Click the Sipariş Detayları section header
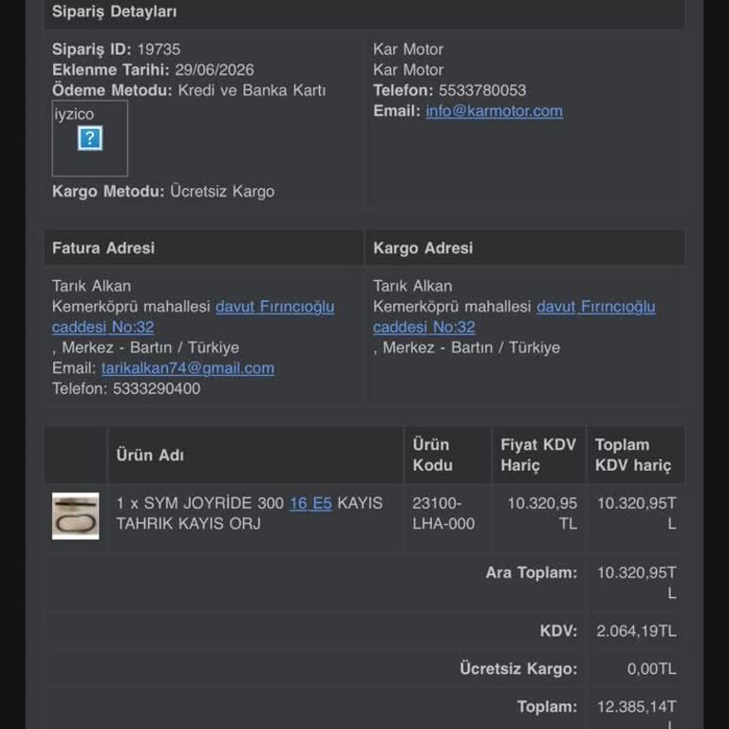The image size is (729, 729). [x=114, y=11]
